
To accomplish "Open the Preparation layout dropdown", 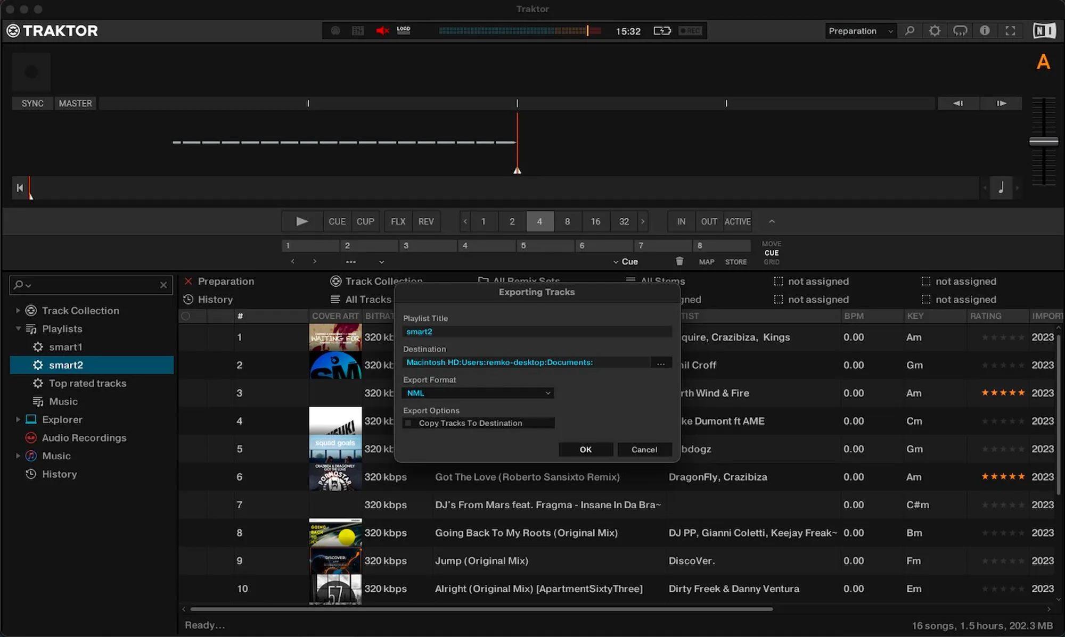I will [860, 31].
